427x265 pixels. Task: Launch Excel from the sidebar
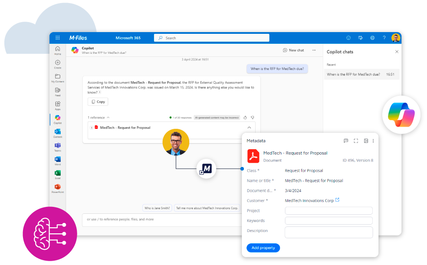point(57,173)
